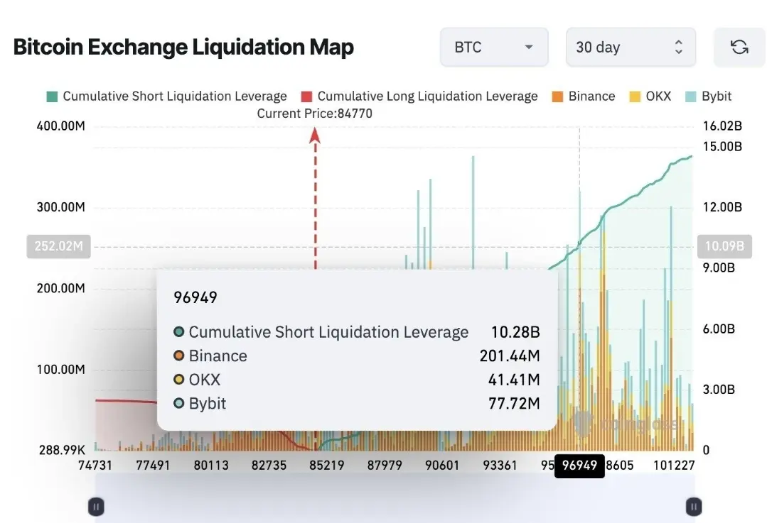Screen dimensions: 767x523
Task: Click the right range slider handle
Action: (x=694, y=507)
